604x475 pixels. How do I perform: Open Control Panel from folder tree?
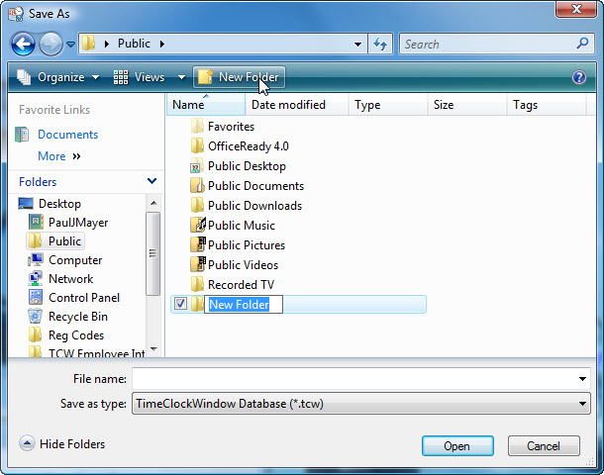pyautogui.click(x=83, y=298)
